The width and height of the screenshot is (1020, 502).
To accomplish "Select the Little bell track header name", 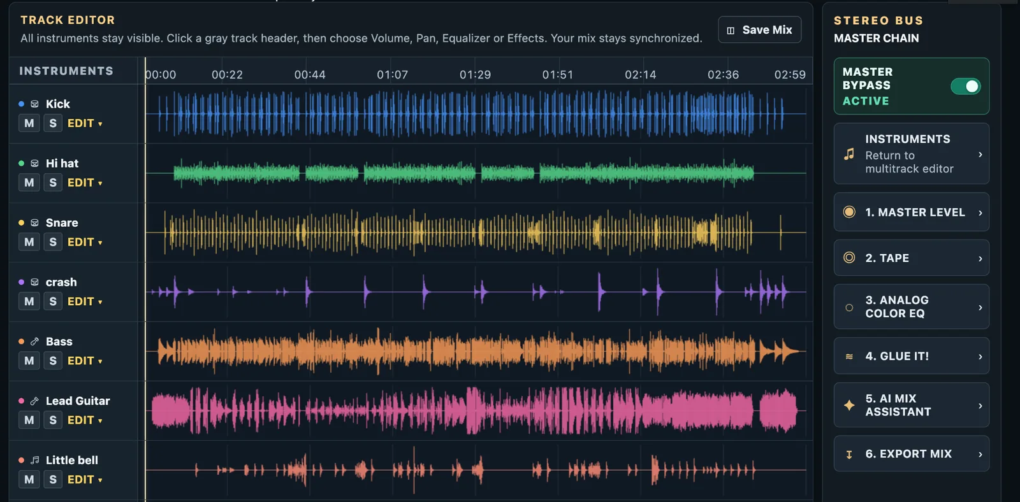I will (x=72, y=460).
